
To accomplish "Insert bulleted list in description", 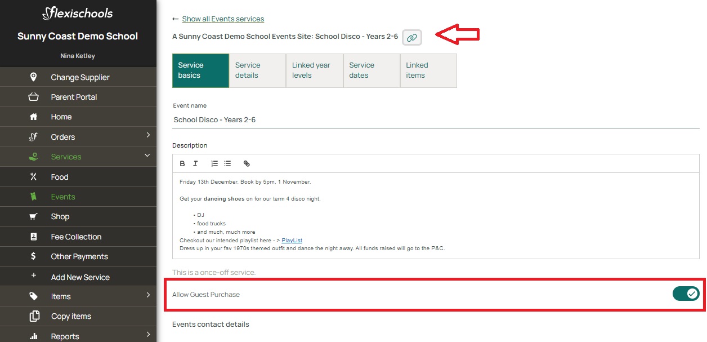I will 227,164.
